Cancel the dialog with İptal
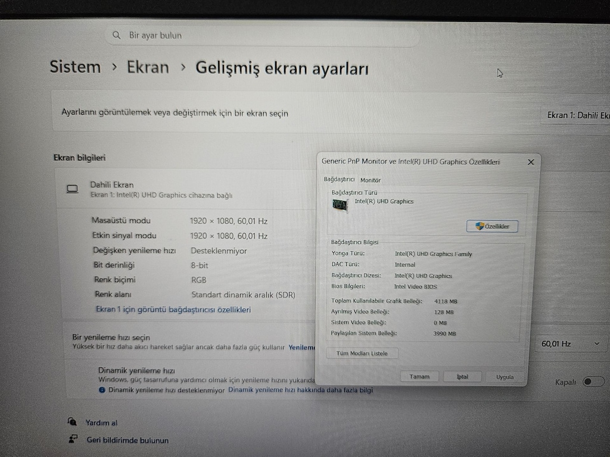The width and height of the screenshot is (610, 457). [x=462, y=377]
